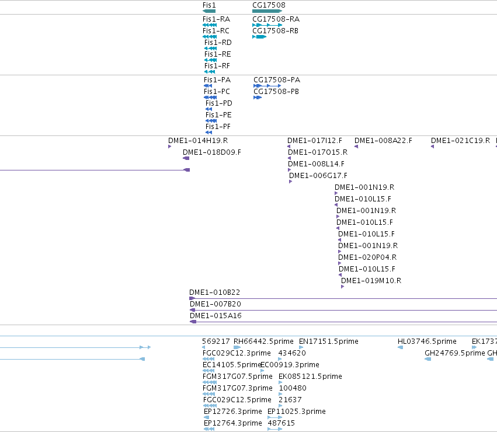Viewport: 497px width, 432px height.
Task: Click the Fis1-PC CDS label
Action: (217, 92)
